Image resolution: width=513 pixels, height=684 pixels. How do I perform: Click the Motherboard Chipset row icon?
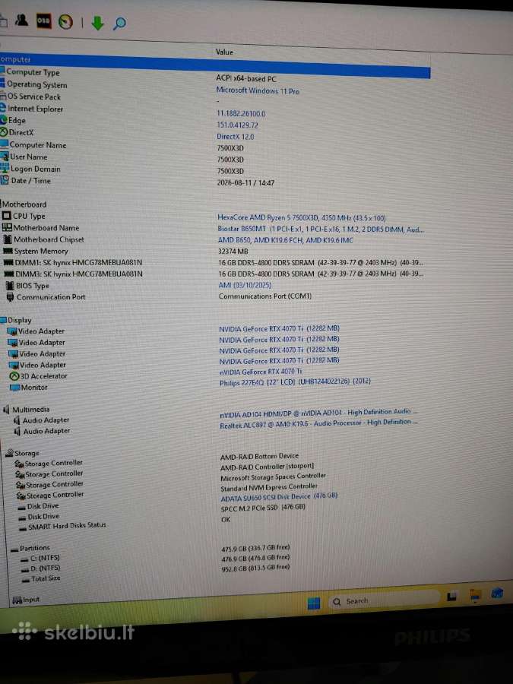point(8,239)
